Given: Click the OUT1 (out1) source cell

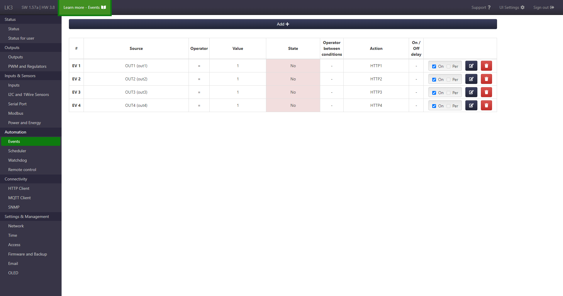Looking at the screenshot, I should (x=136, y=66).
